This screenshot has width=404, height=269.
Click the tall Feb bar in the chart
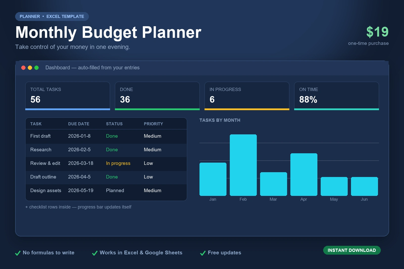pos(243,165)
